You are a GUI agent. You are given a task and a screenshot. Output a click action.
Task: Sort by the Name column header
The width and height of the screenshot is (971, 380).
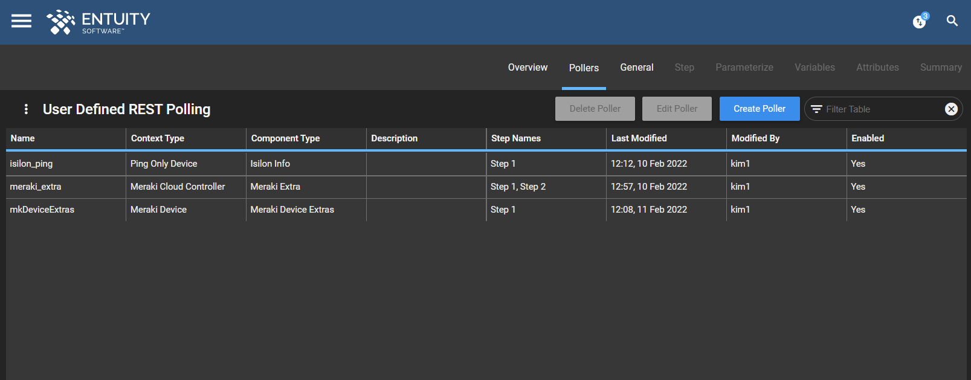coord(65,138)
